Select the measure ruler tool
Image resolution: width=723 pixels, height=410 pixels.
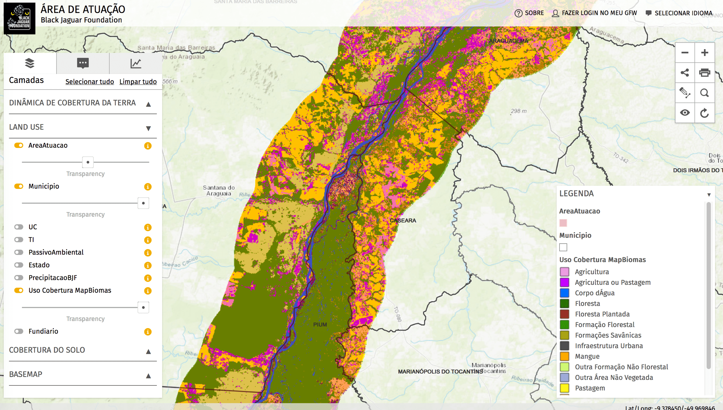pos(685,93)
